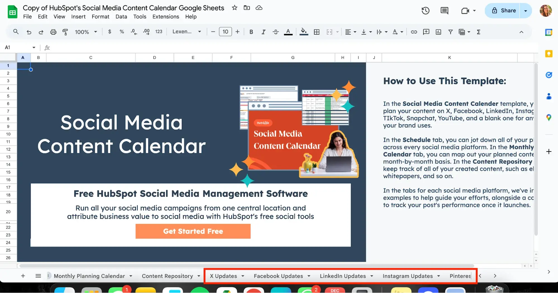Open the horizontal alignment dropdown
The width and height of the screenshot is (558, 293).
351,32
